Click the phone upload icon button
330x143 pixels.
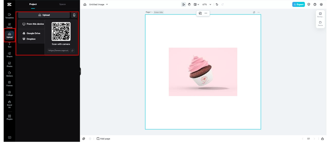tap(74, 15)
